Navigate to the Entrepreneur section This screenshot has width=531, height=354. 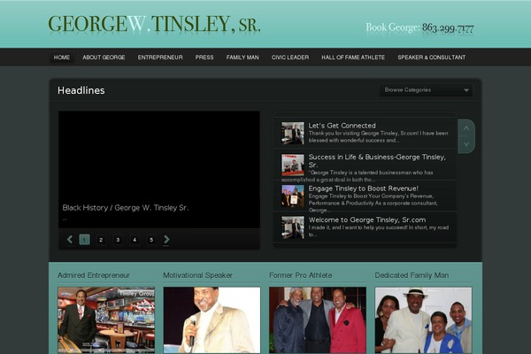coord(160,58)
